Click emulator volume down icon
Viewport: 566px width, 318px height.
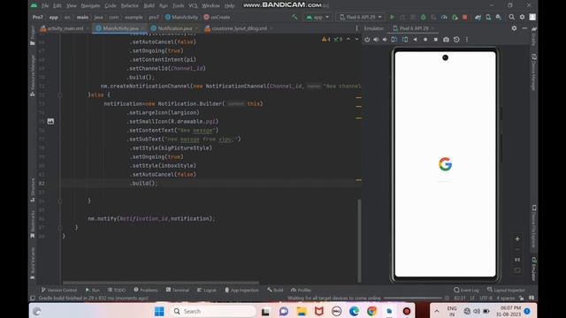(385, 40)
